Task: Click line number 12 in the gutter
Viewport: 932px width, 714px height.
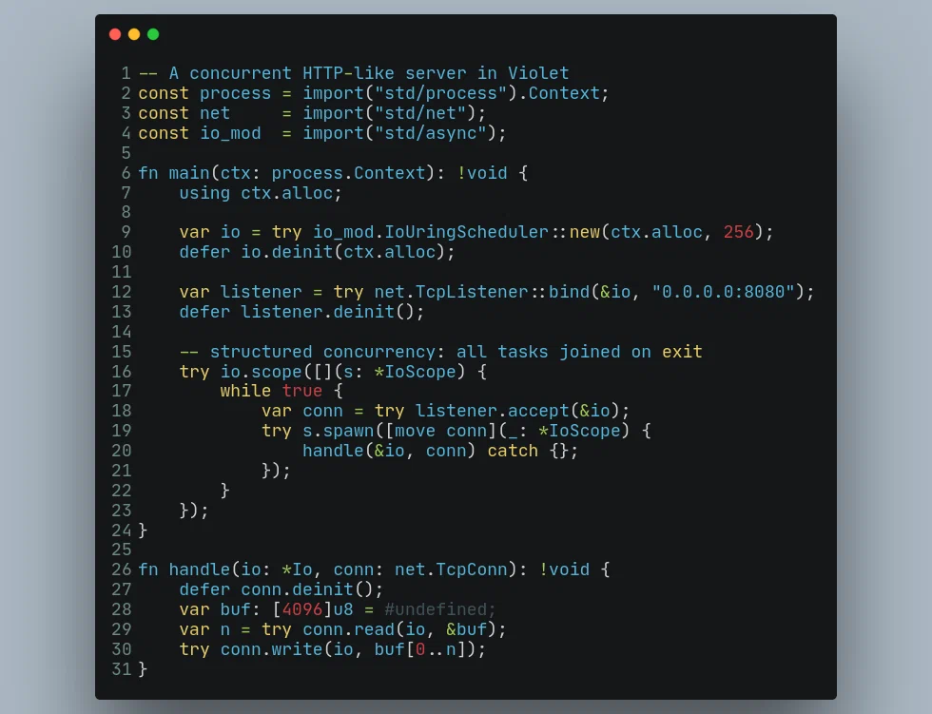Action: (x=122, y=292)
